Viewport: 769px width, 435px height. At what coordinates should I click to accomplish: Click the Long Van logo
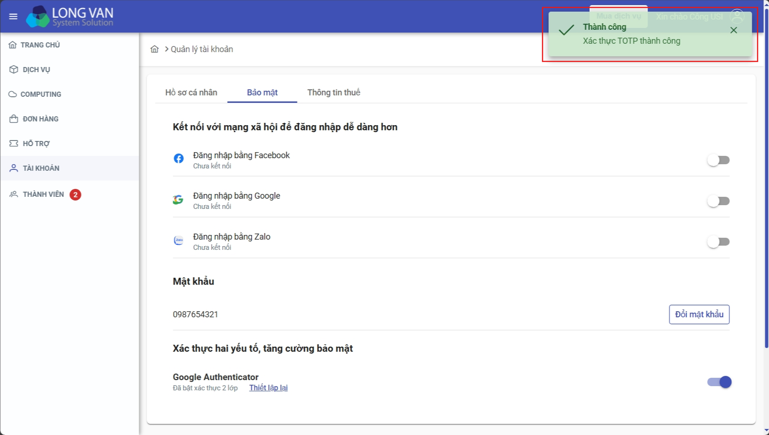70,16
